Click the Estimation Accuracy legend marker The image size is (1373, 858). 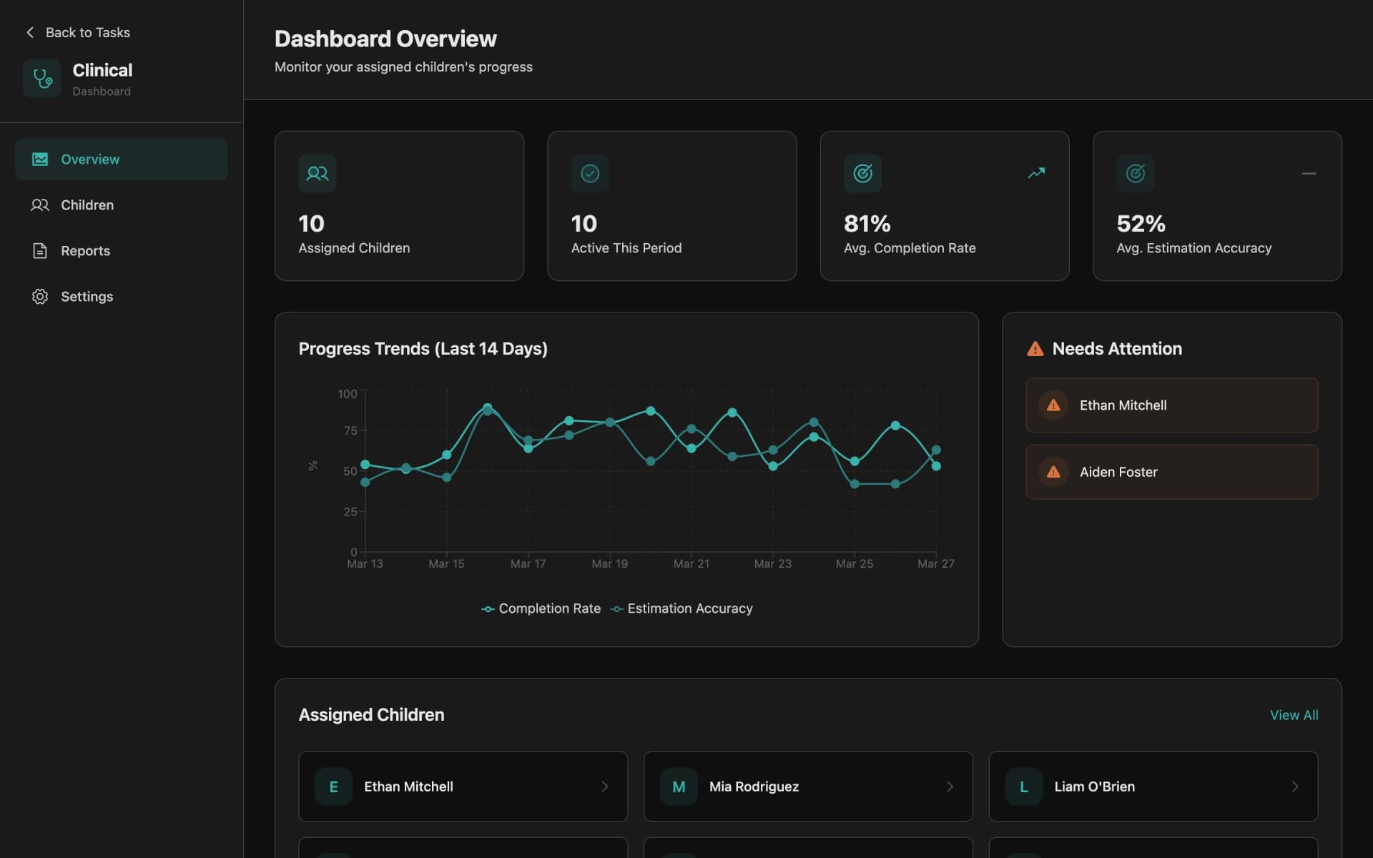click(616, 609)
